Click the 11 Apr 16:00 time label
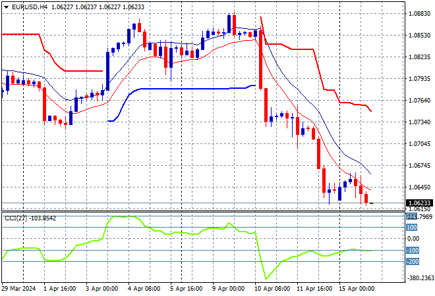The image size is (435, 296). (x=314, y=289)
